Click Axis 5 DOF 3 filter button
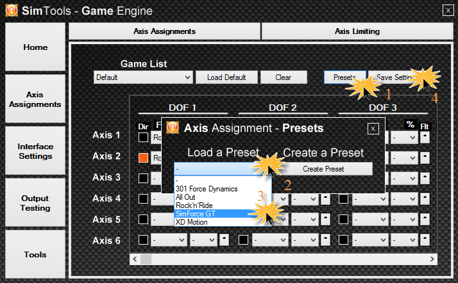Image resolution: width=458 pixels, height=283 pixels. coord(424,220)
